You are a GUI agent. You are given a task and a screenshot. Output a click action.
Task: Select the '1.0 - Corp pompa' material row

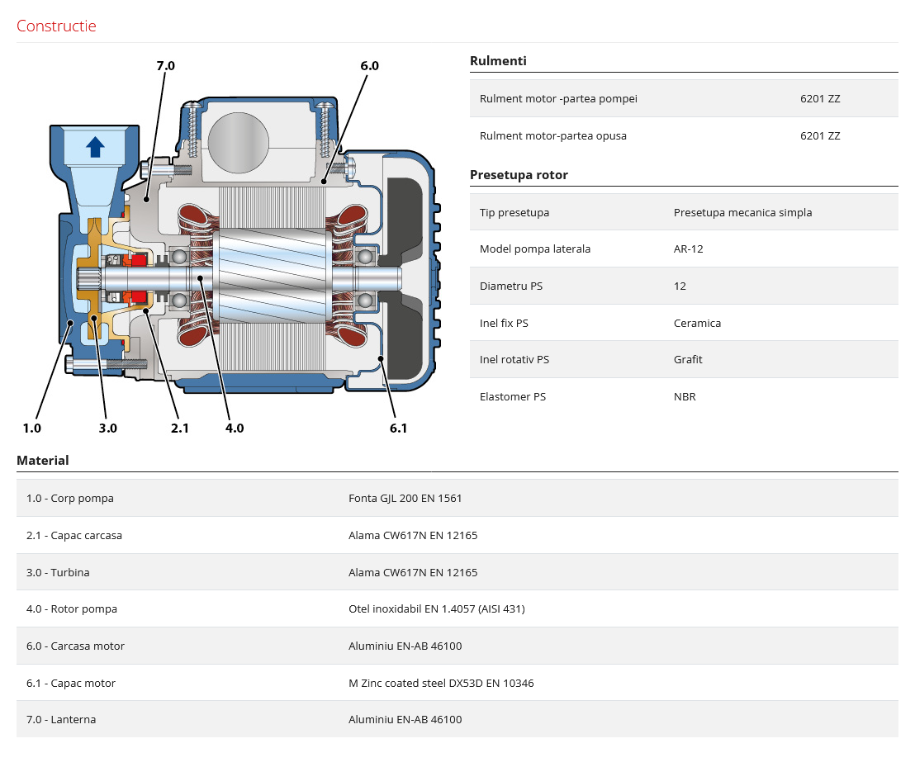coord(457,498)
